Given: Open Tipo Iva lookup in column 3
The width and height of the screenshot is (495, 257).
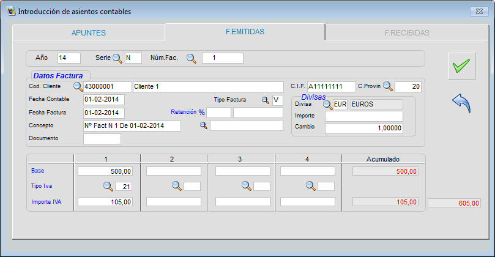Looking at the screenshot, I should (x=246, y=186).
